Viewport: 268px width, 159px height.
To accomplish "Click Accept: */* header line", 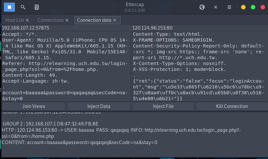I will click(19, 34).
